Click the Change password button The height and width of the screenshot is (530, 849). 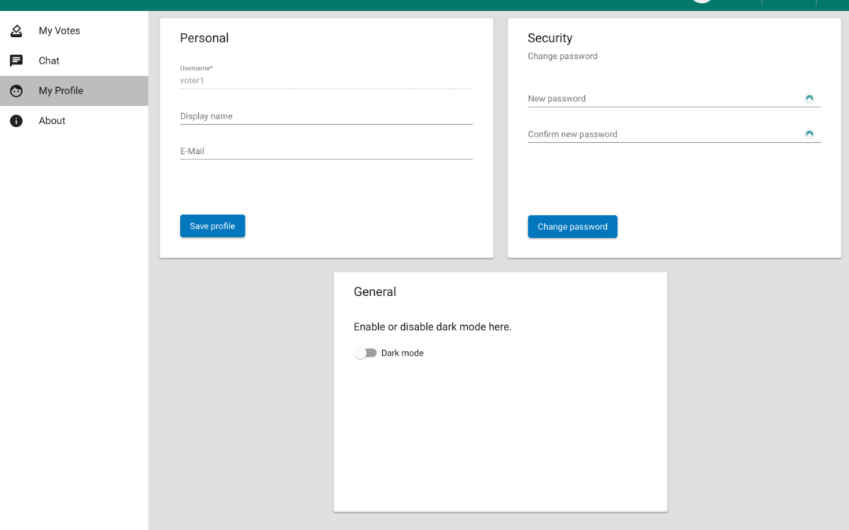(572, 227)
